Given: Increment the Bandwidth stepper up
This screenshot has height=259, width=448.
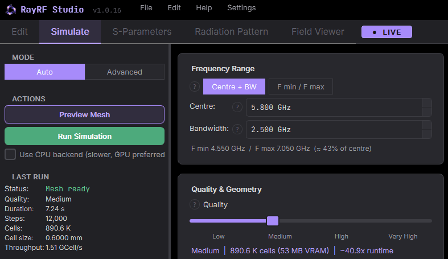Looking at the screenshot, I should pyautogui.click(x=427, y=125).
